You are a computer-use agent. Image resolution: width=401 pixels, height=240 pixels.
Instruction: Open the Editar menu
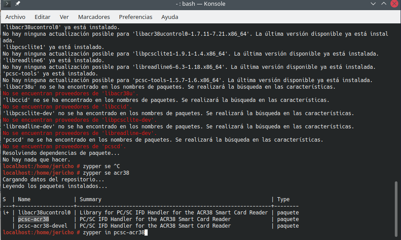pos(42,17)
